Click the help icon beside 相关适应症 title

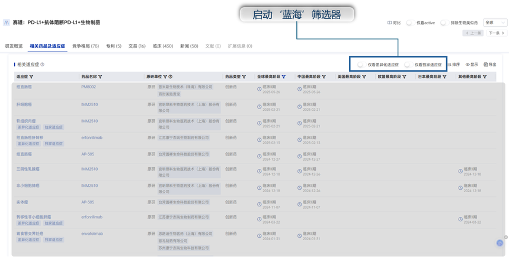(43, 65)
